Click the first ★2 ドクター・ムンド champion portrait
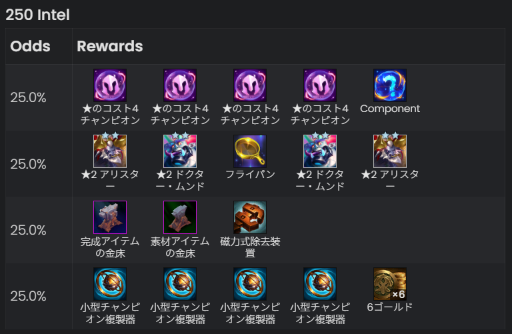The height and width of the screenshot is (334, 512). click(x=180, y=151)
